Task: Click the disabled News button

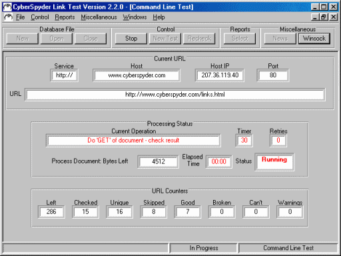Action: click(280, 39)
